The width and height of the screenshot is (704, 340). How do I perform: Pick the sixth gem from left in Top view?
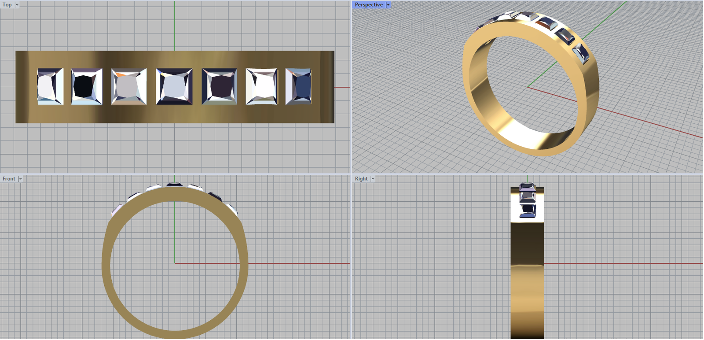click(261, 86)
